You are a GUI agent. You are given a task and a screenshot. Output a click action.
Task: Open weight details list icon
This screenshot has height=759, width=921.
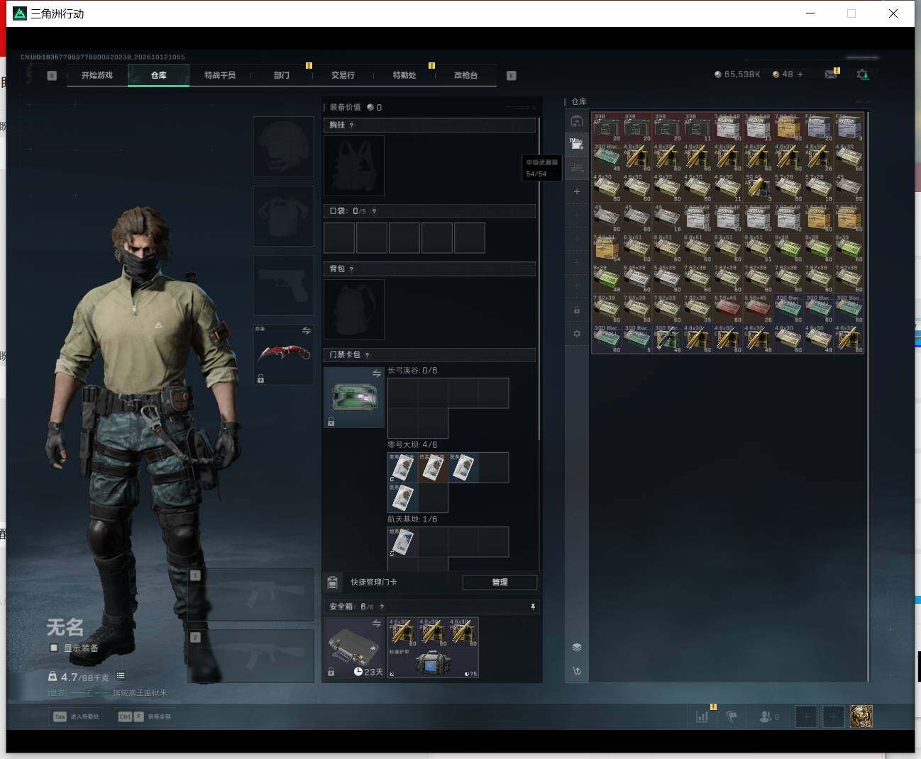pos(121,676)
